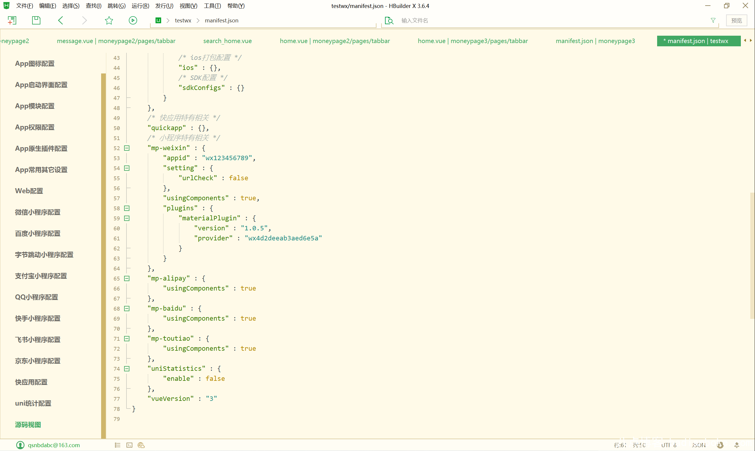Select the manifest.json testwx tab
Viewport: 755px width, 451px height.
(x=698, y=41)
